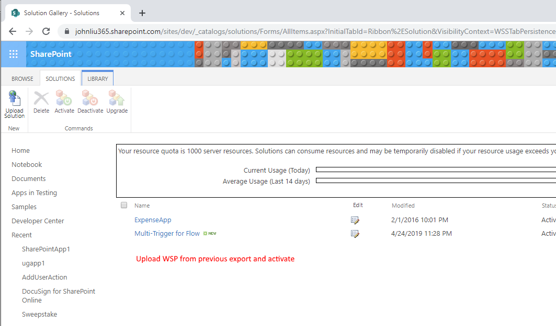This screenshot has width=556, height=326.
Task: Go to Apps in Testing
Action: pyautogui.click(x=34, y=193)
